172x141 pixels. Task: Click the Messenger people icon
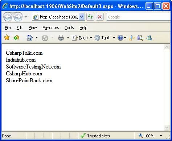(x=149, y=38)
